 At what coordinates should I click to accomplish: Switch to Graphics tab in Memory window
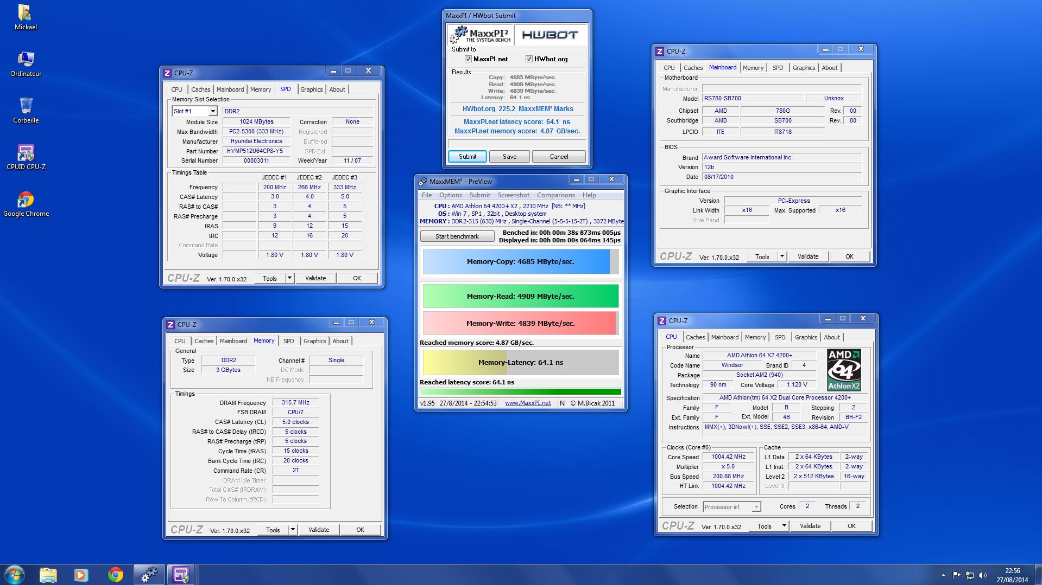pyautogui.click(x=314, y=341)
